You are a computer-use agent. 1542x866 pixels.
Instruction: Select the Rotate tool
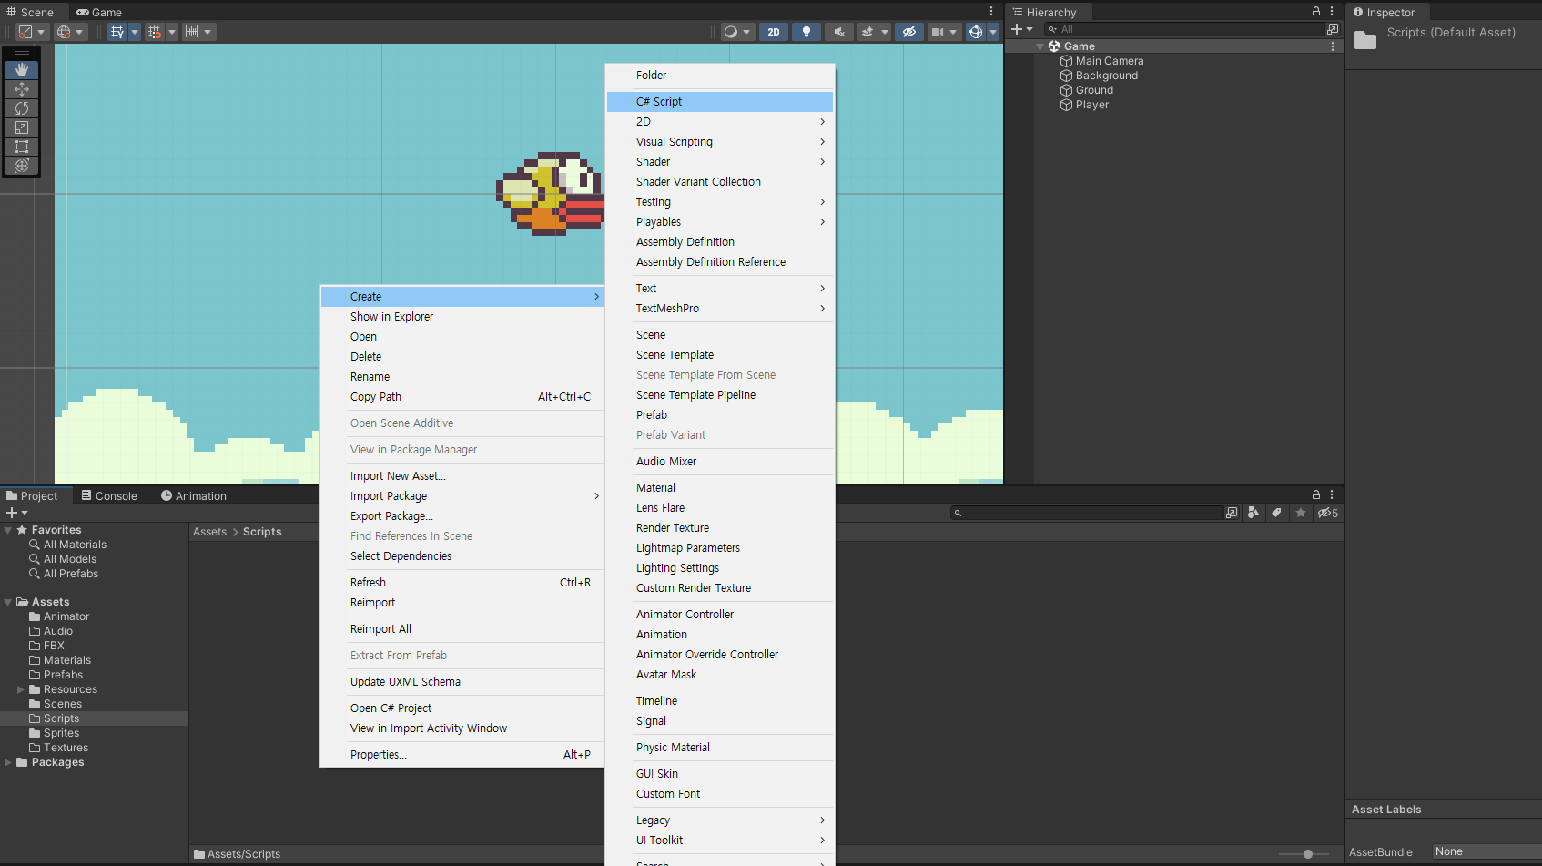click(x=22, y=108)
